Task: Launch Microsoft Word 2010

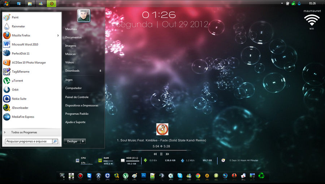Action: pos(32,44)
